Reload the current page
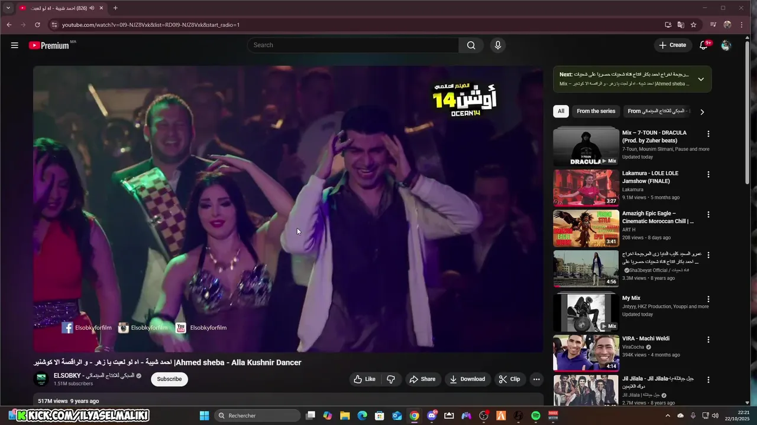The image size is (757, 425). click(37, 25)
